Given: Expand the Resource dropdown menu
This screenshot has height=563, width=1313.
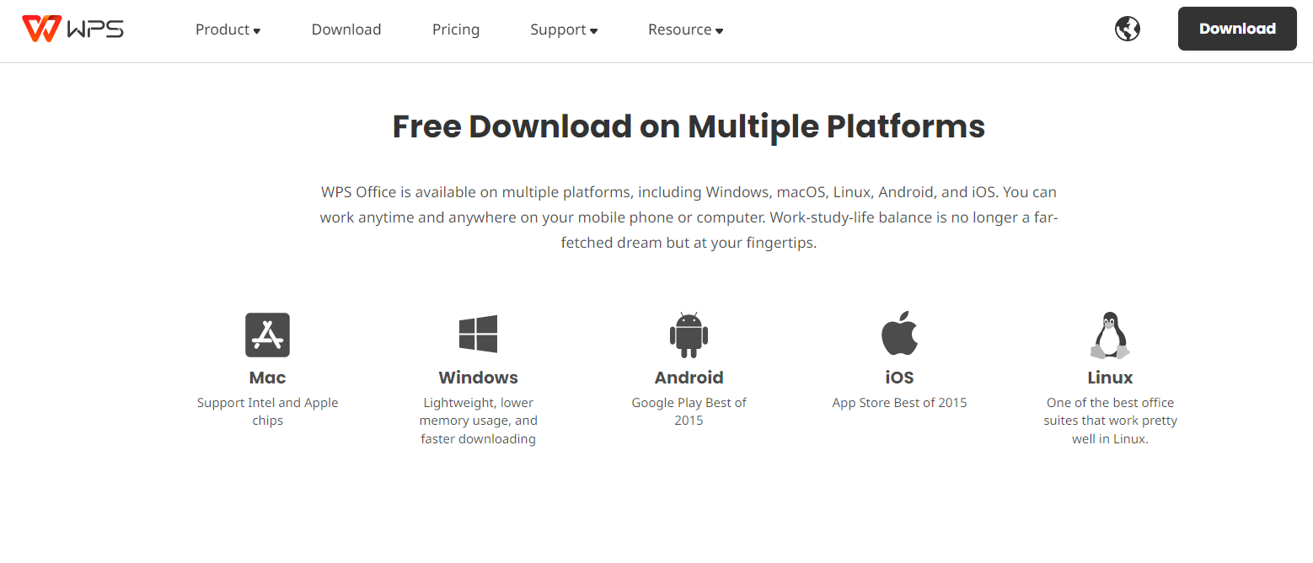Looking at the screenshot, I should (x=686, y=29).
